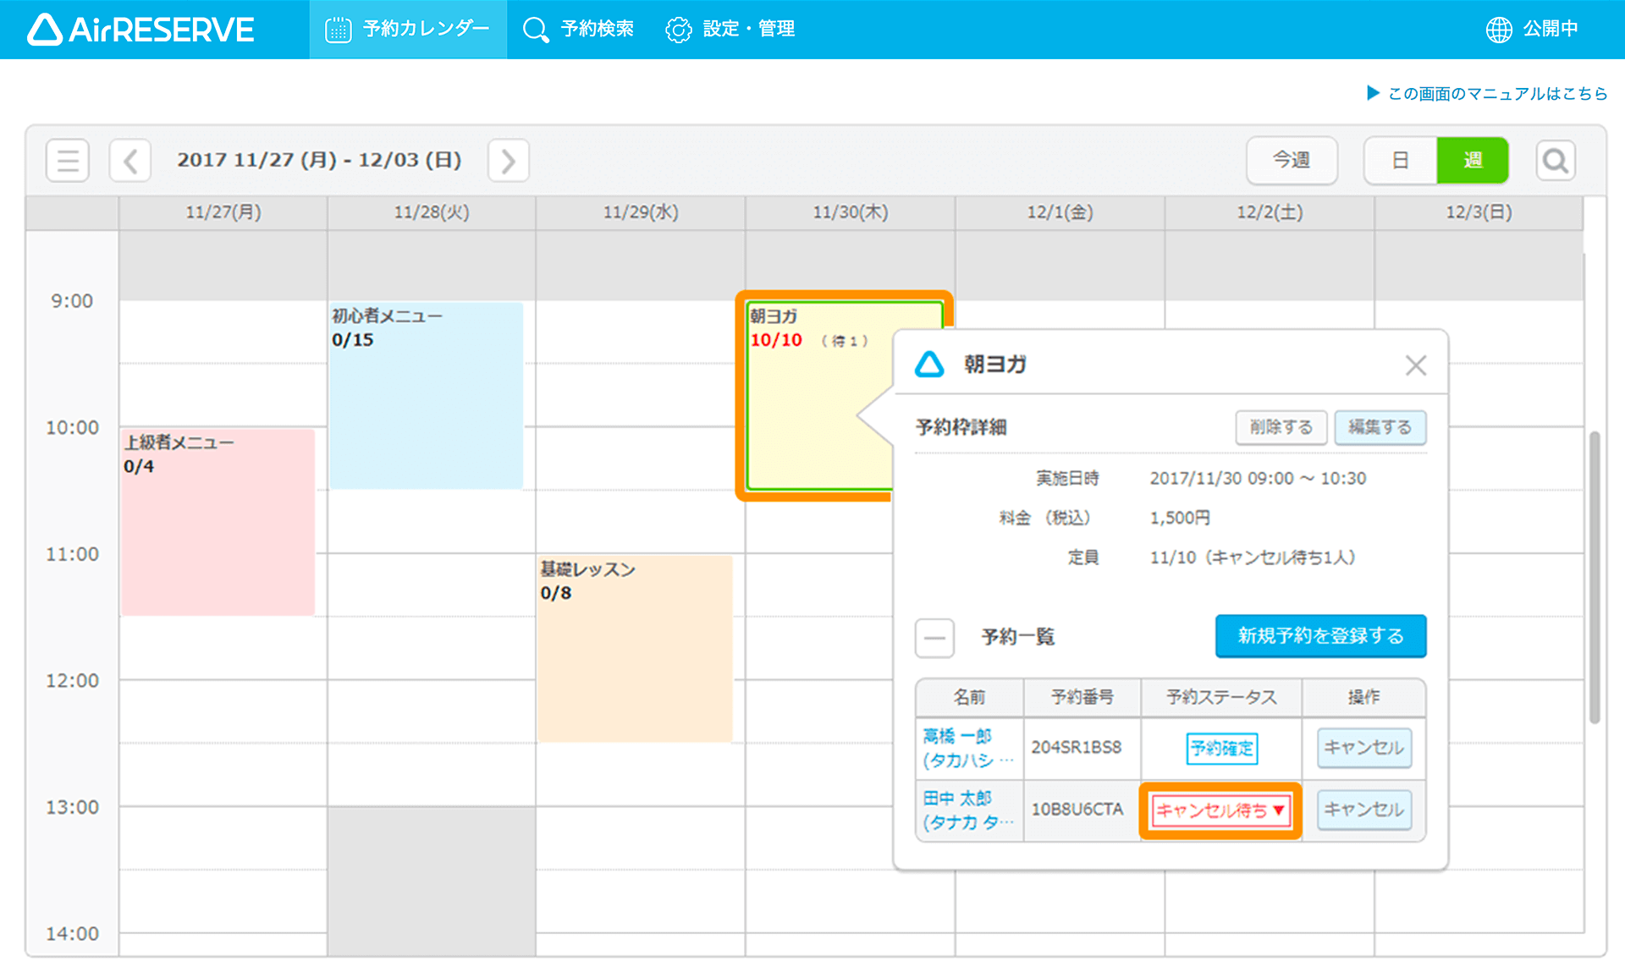
Task: Go to next week arrow
Action: click(508, 160)
